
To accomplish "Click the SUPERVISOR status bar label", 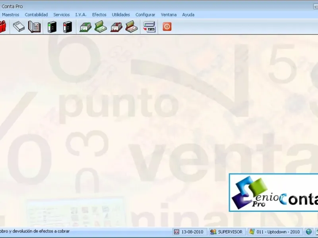I will pyautogui.click(x=230, y=232).
